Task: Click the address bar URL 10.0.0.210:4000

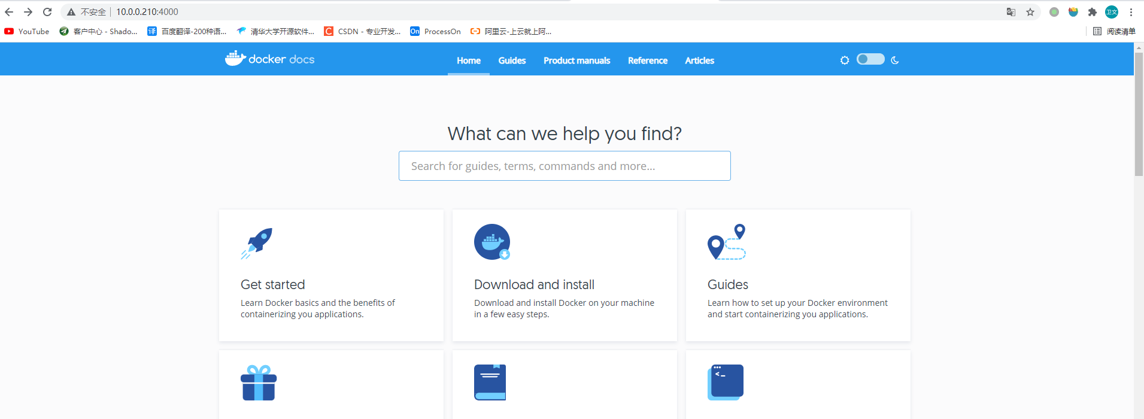Action: pyautogui.click(x=147, y=12)
